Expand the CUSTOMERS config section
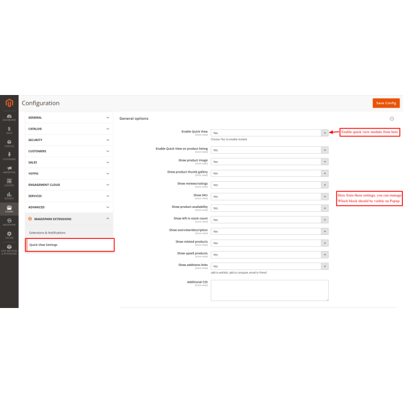The width and height of the screenshot is (403, 403). (x=69, y=151)
